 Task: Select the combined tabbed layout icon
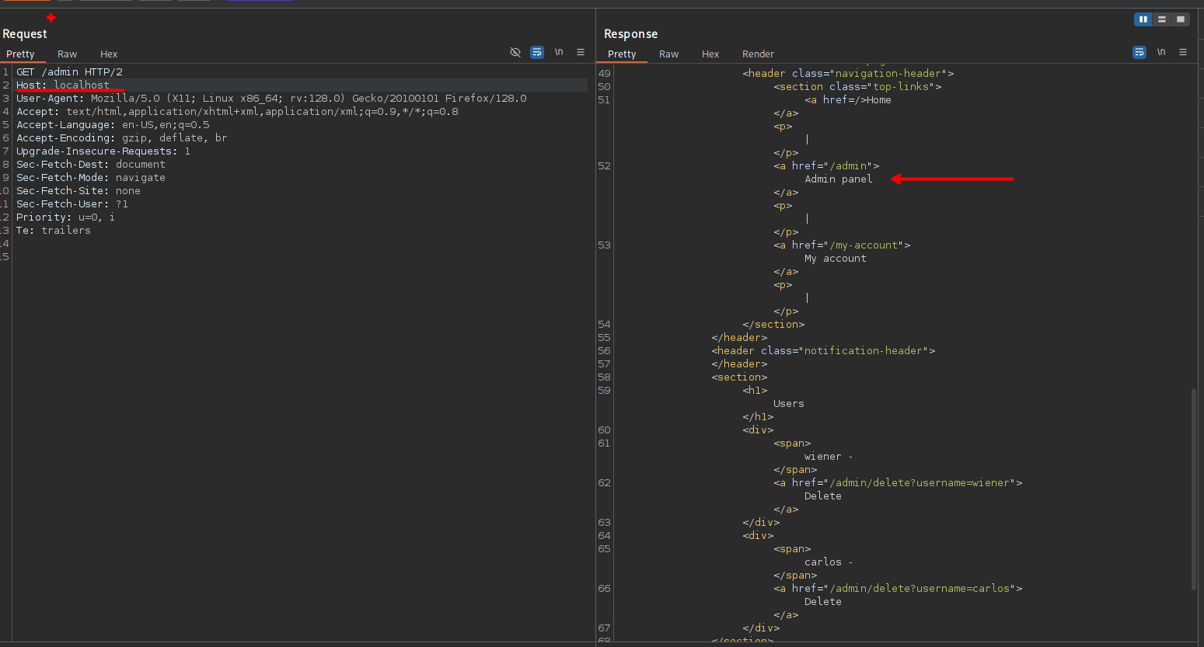1181,19
